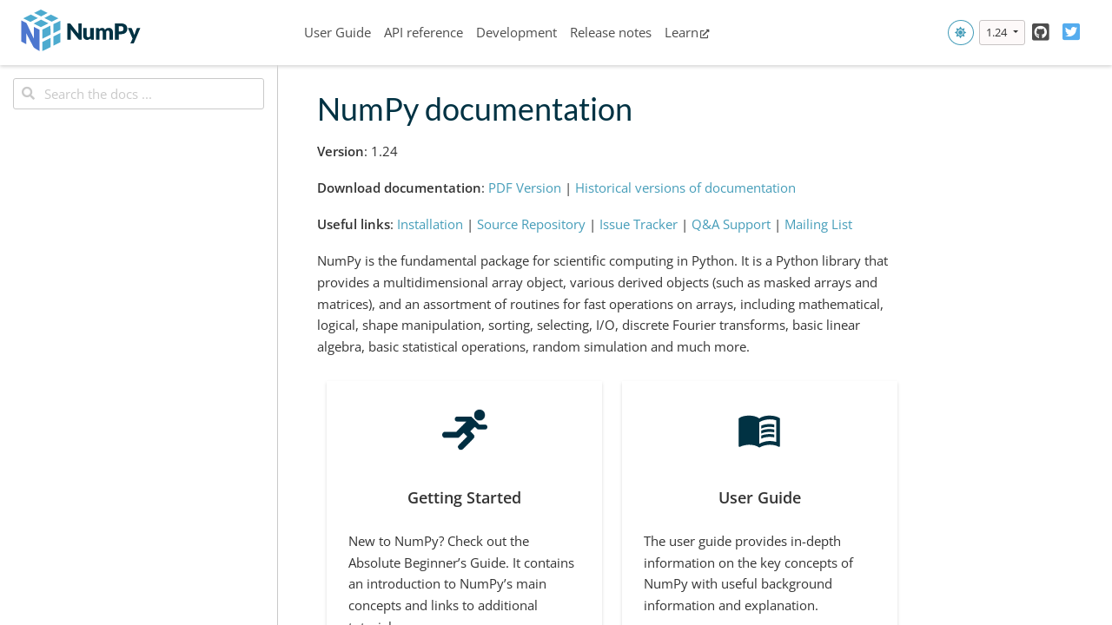Open the 1.24 version dropdown
1112x625 pixels.
[x=1002, y=32]
